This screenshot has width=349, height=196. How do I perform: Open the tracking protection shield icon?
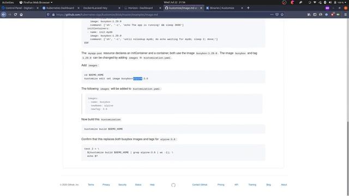tap(49, 15)
